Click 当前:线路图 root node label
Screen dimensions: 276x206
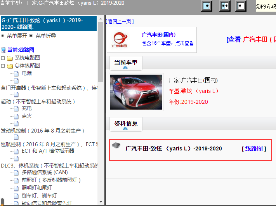[x=21, y=50]
